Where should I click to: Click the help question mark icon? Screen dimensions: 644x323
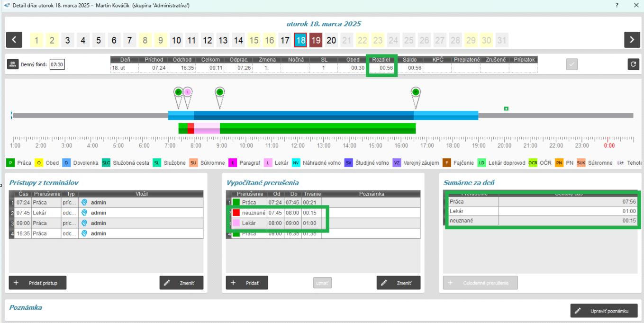(x=617, y=5)
